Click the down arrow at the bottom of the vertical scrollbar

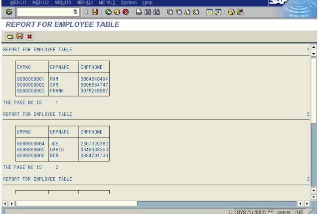point(314,197)
